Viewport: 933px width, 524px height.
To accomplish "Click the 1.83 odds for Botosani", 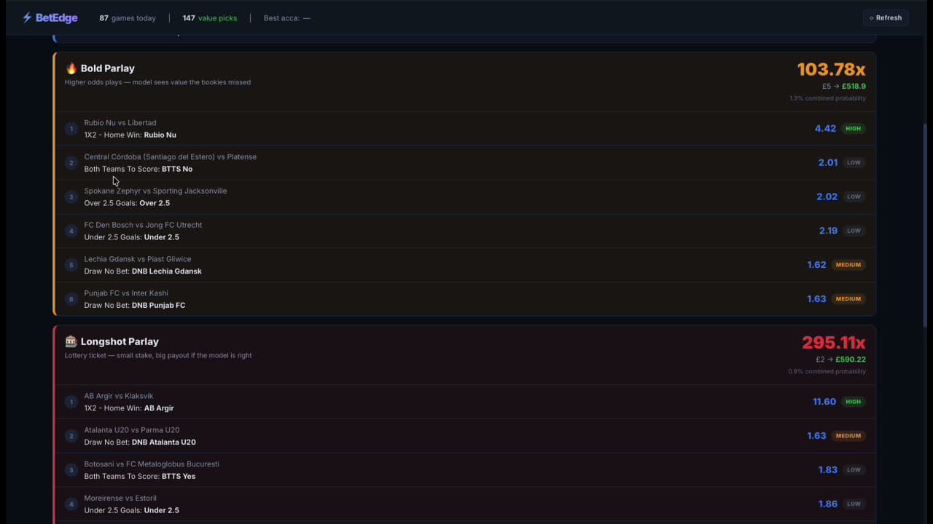I will pos(828,470).
